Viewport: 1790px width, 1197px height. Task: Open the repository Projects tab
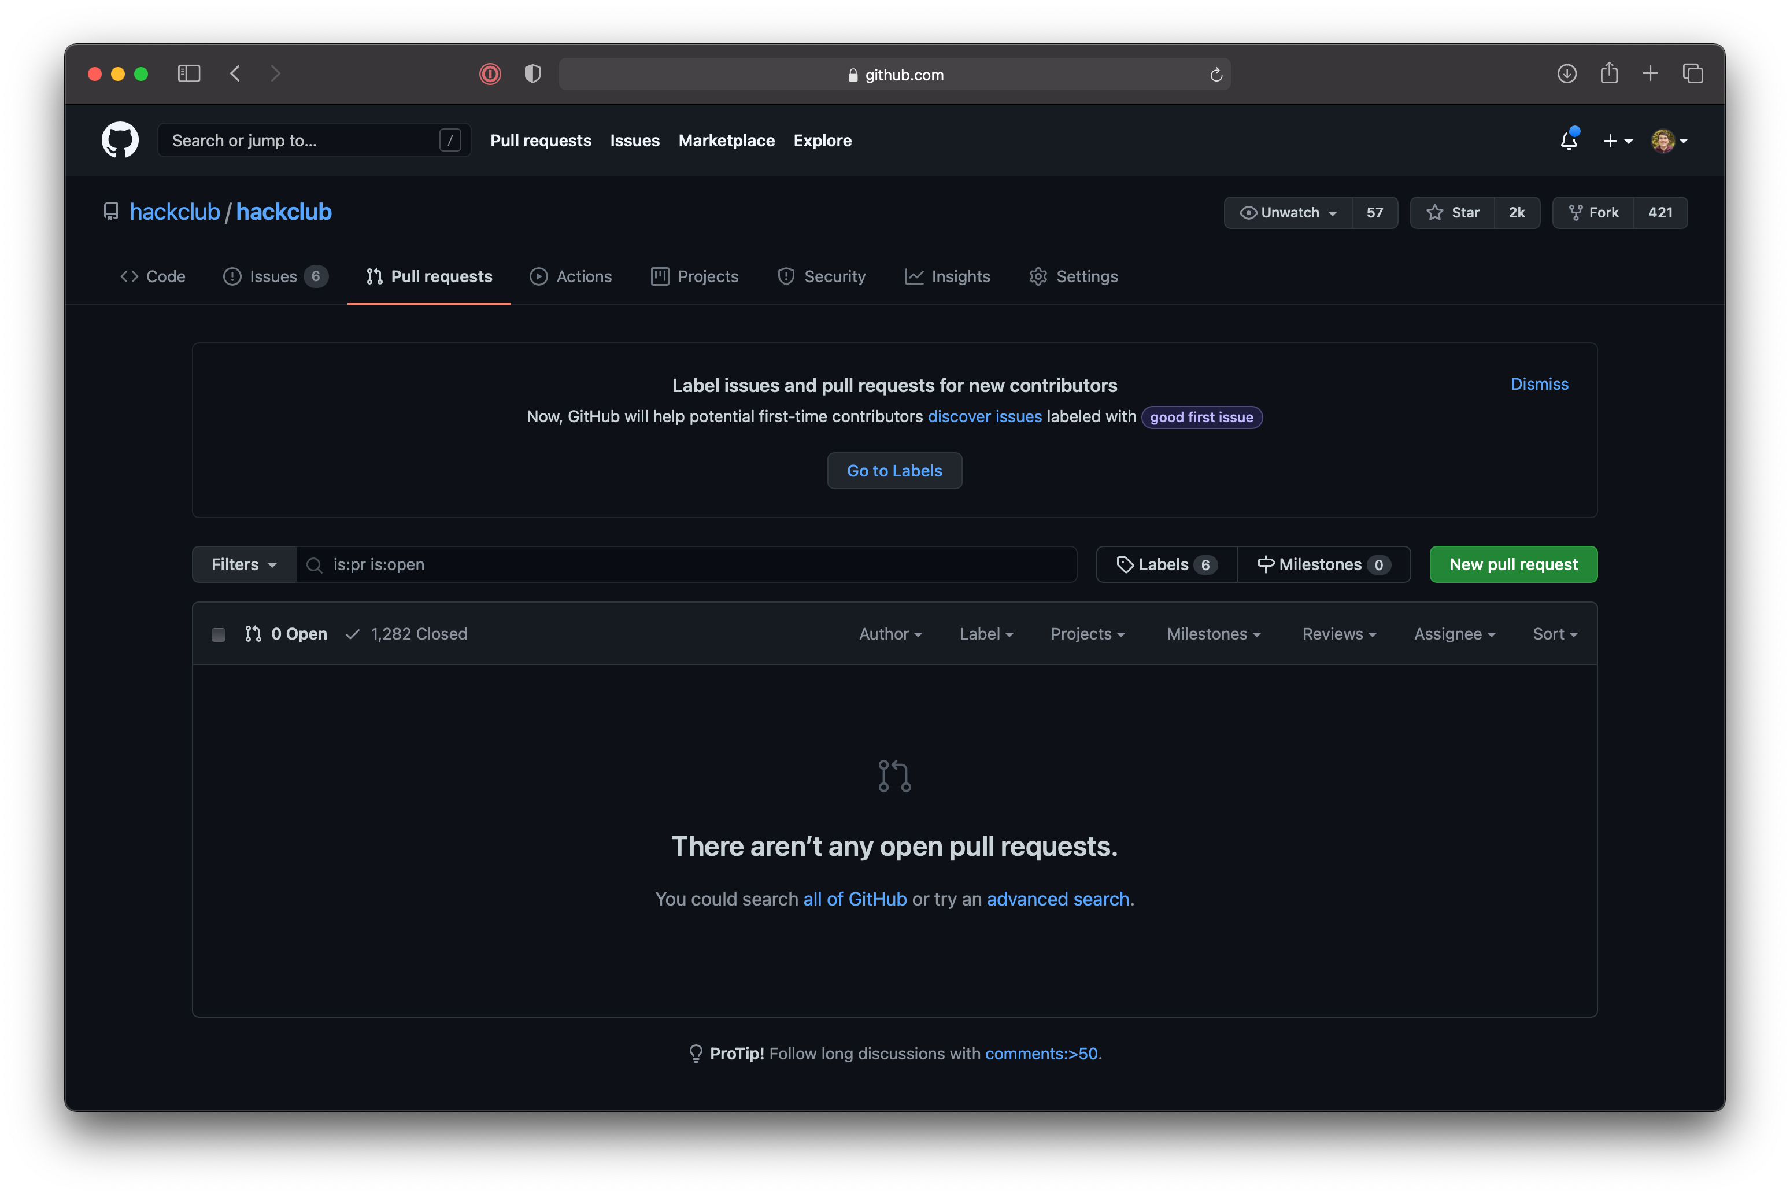coord(694,276)
